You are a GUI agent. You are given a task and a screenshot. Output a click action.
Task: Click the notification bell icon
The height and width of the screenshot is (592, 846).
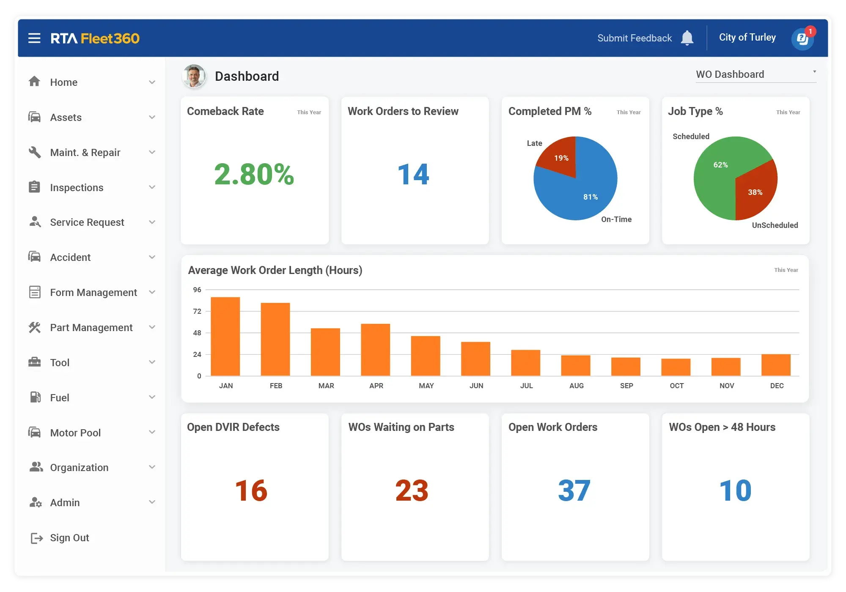point(688,38)
